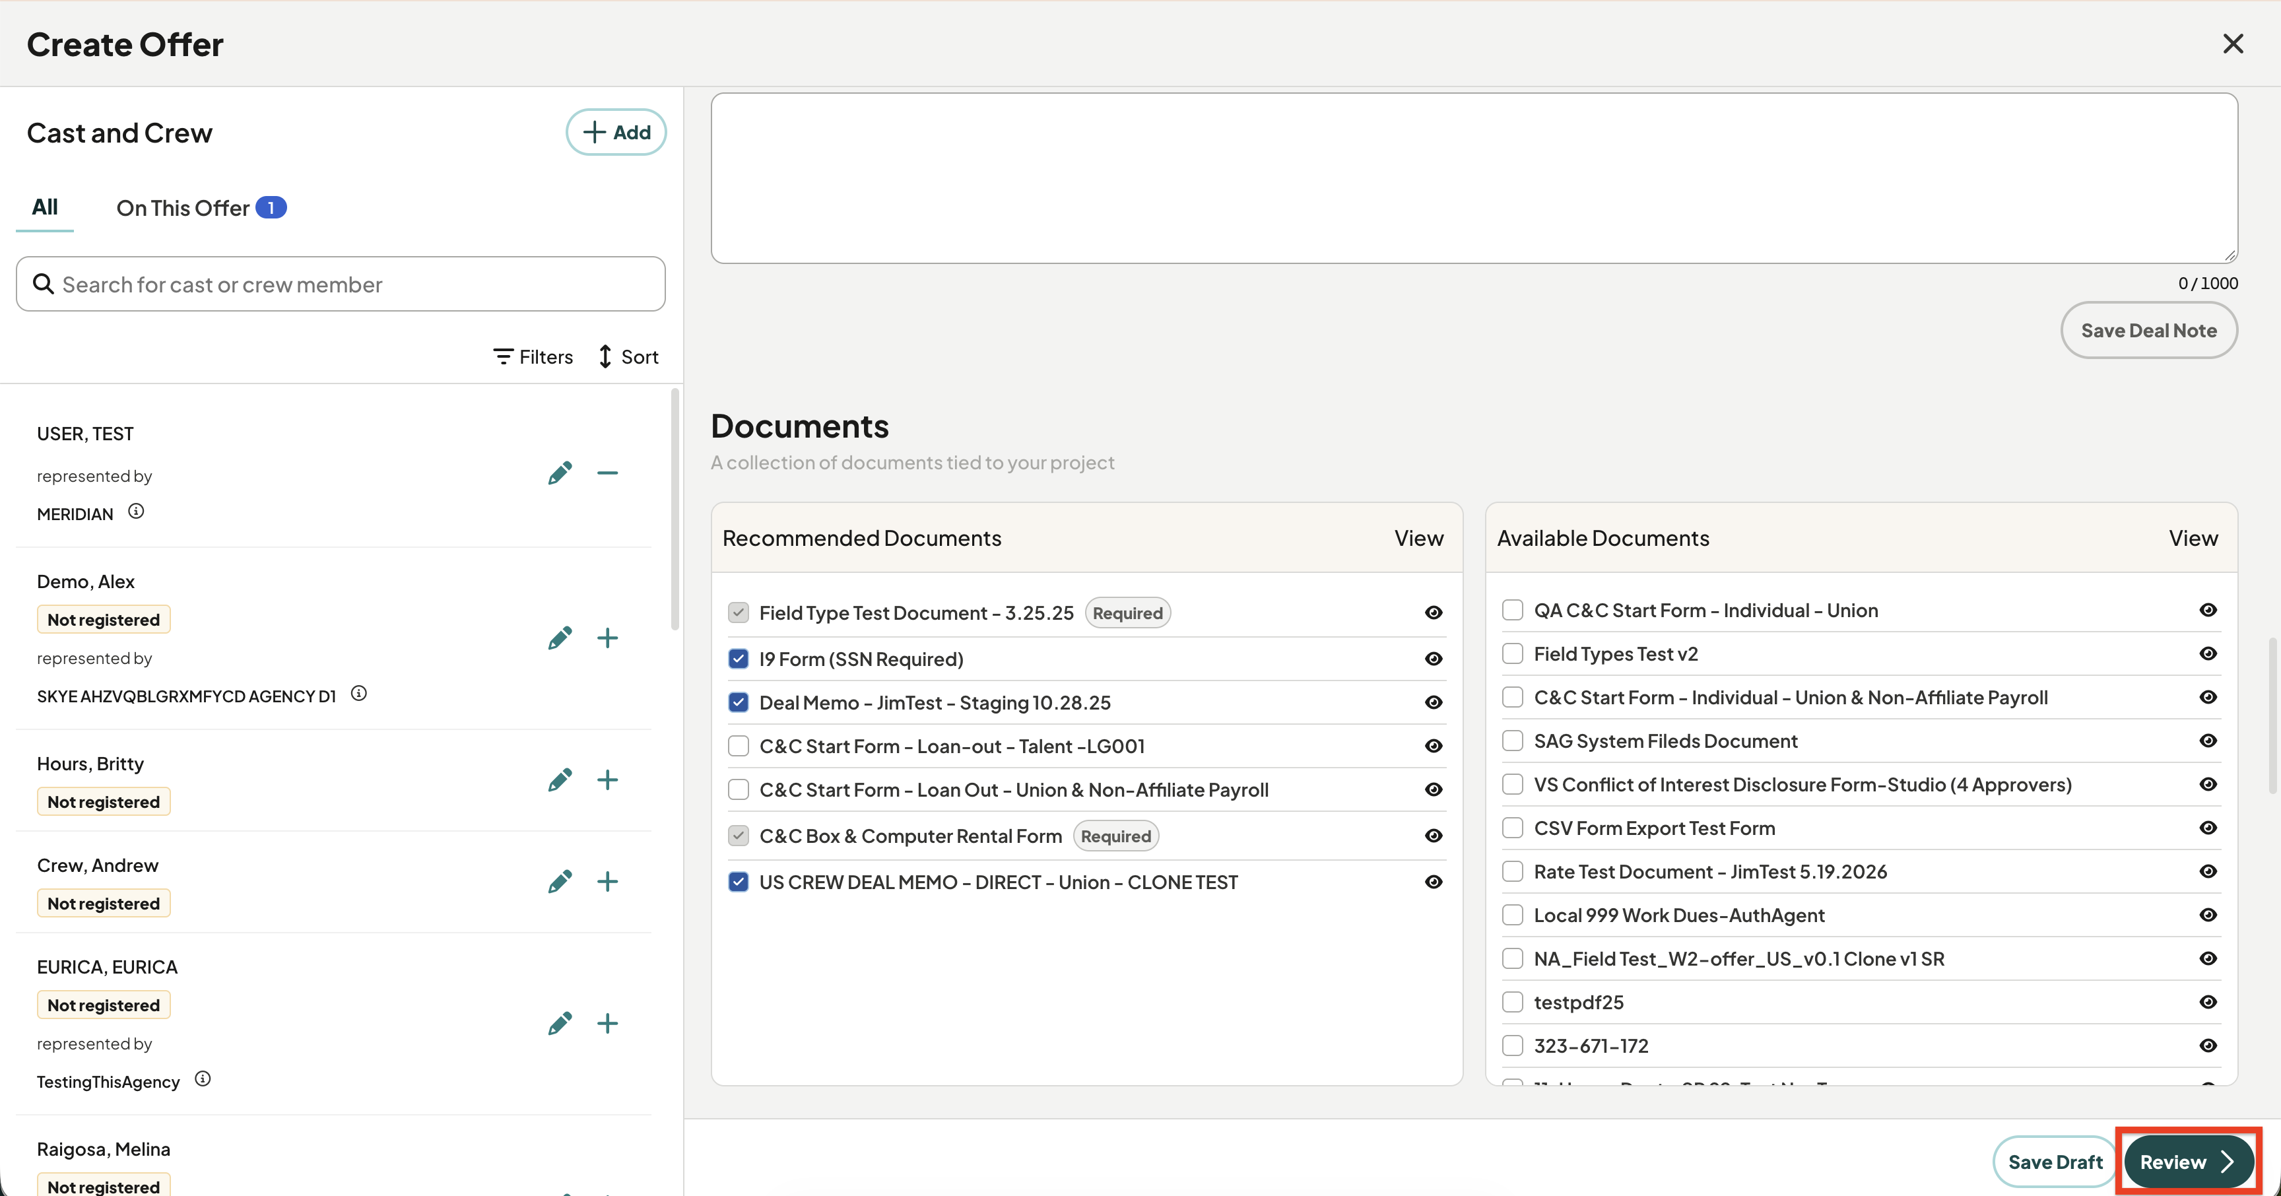Open the Sort options
Viewport: 2281px width, 1196px height.
point(628,357)
